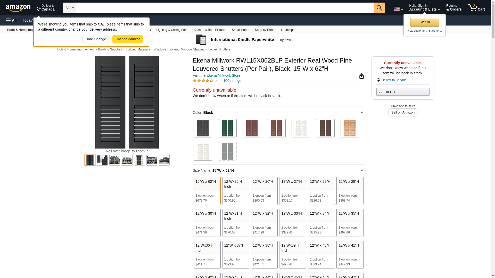Open the All hamburger menu
This screenshot has width=495, height=278.
(11, 20)
